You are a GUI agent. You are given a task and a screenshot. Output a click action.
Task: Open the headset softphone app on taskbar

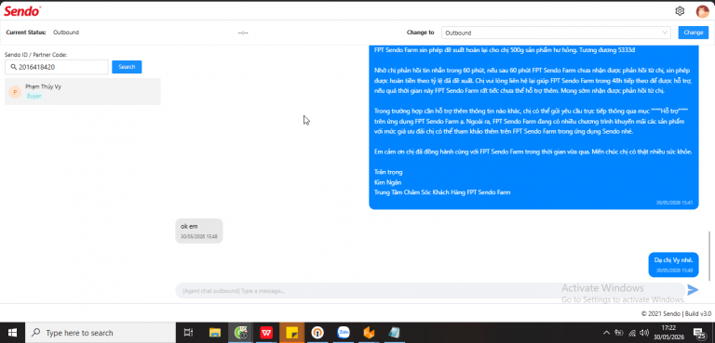point(317,333)
